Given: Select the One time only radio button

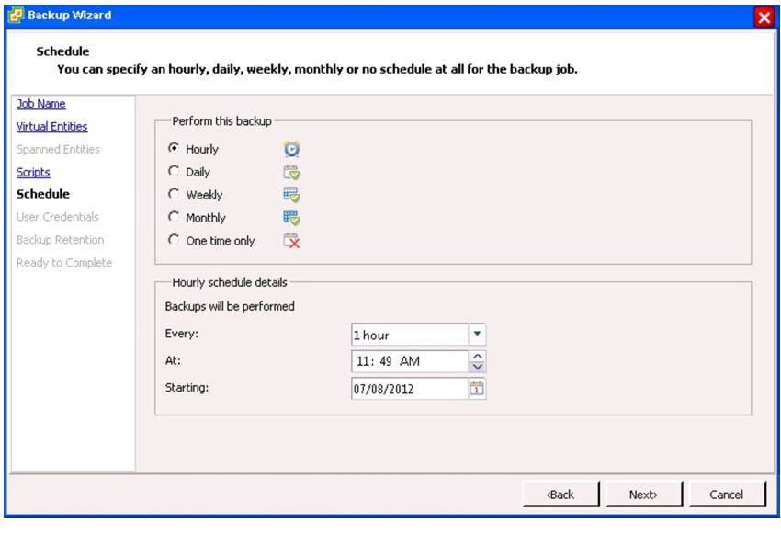Looking at the screenshot, I should 174,240.
